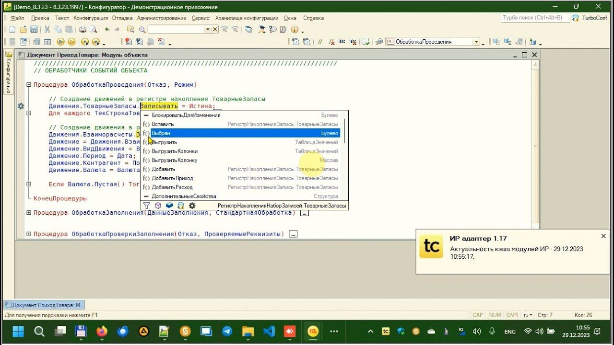Toggle the OVR indicator in status bar
This screenshot has width=614, height=345.
pyautogui.click(x=512, y=315)
